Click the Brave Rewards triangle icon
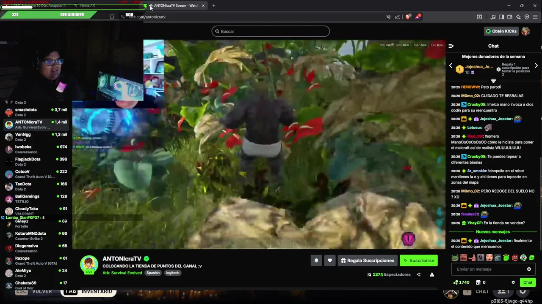This screenshot has height=304, width=542. [x=418, y=17]
